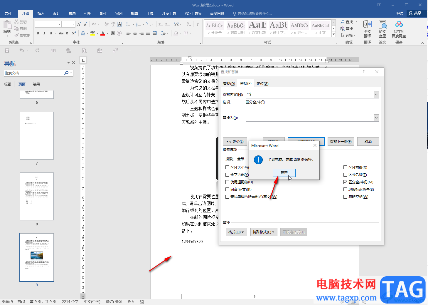Image resolution: width=428 pixels, height=305 pixels.
Task: Click the clear formatting icon
Action: pos(107,24)
